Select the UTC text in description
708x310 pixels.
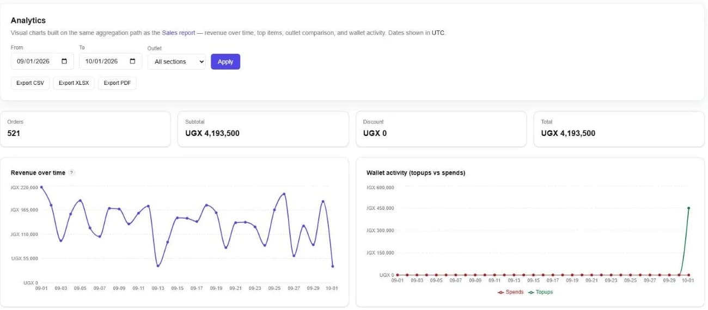pos(438,33)
